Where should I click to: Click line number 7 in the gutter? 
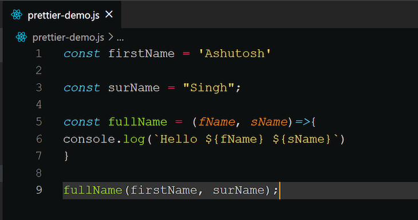[39, 156]
